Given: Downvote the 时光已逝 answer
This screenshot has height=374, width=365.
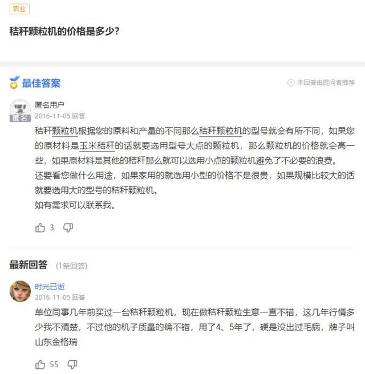Looking at the screenshot, I should pos(72,364).
